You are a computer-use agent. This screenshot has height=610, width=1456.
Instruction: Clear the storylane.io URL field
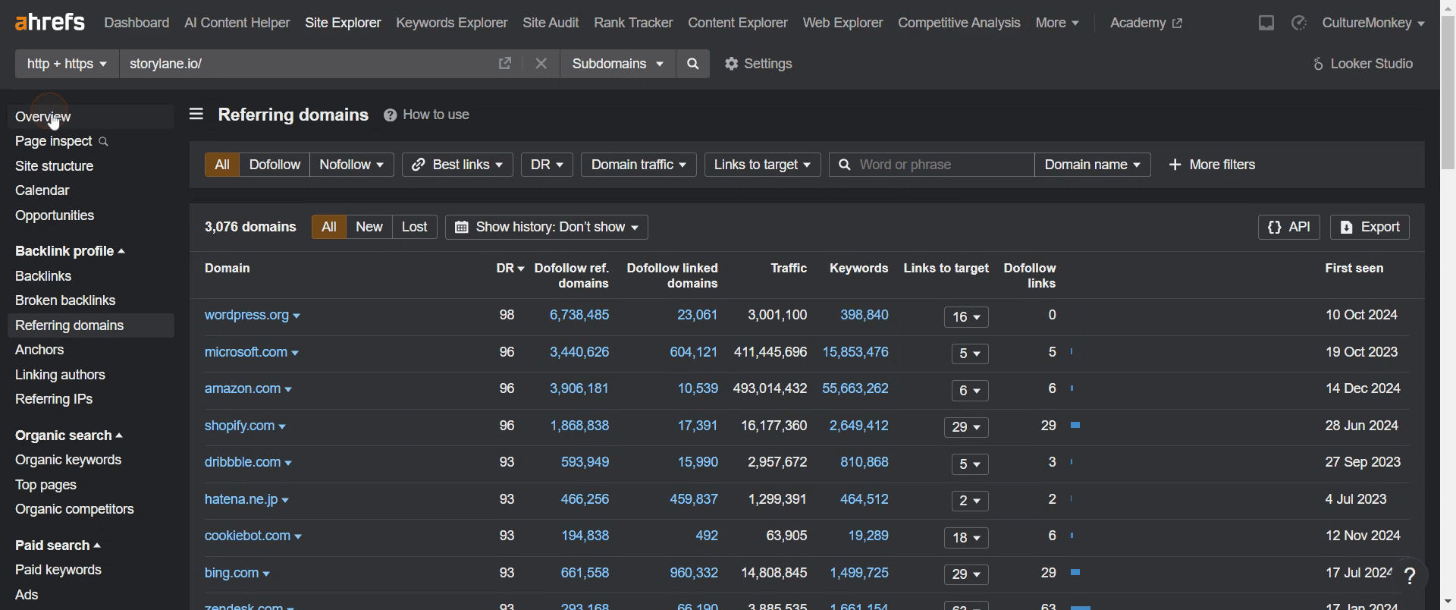(x=541, y=64)
